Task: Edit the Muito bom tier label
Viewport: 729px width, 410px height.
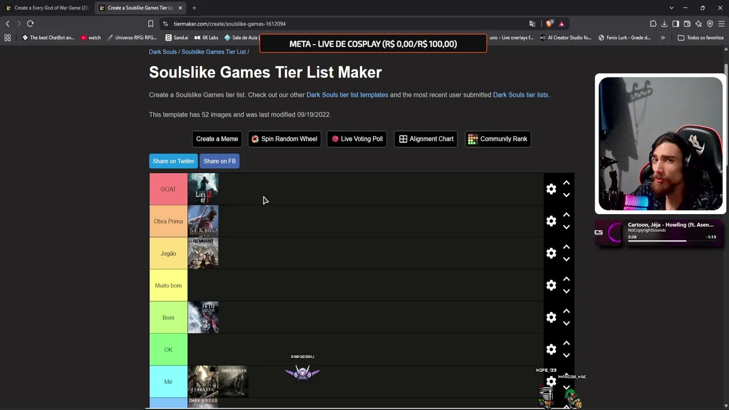Action: pyautogui.click(x=168, y=285)
